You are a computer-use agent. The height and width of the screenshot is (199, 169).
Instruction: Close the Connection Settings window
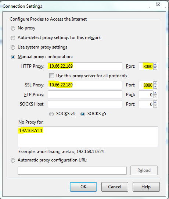pos(158,5)
